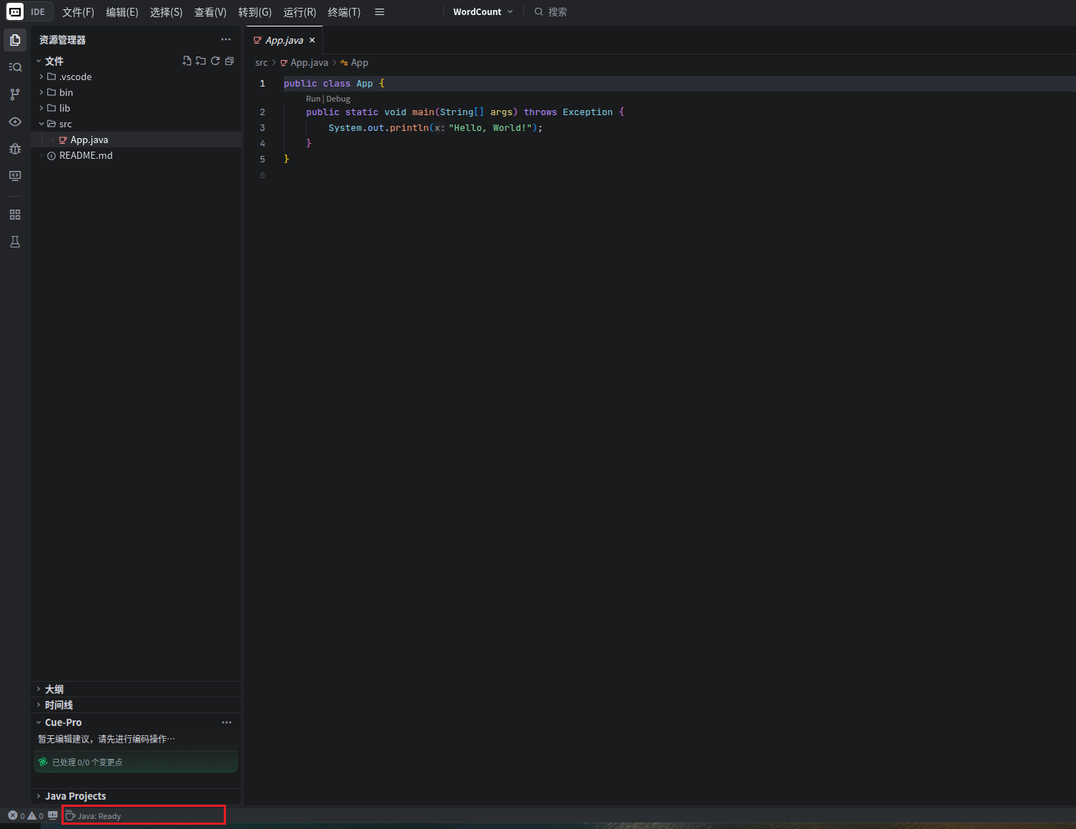Viewport: 1076px width, 829px height.
Task: Open the 文件(F) menu
Action: tap(78, 12)
